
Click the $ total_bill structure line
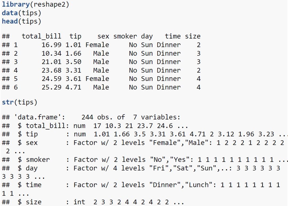95,126
